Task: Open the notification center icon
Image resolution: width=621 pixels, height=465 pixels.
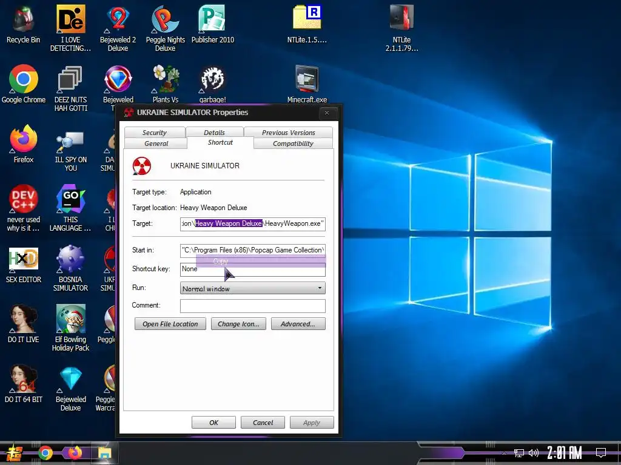Action: point(601,452)
